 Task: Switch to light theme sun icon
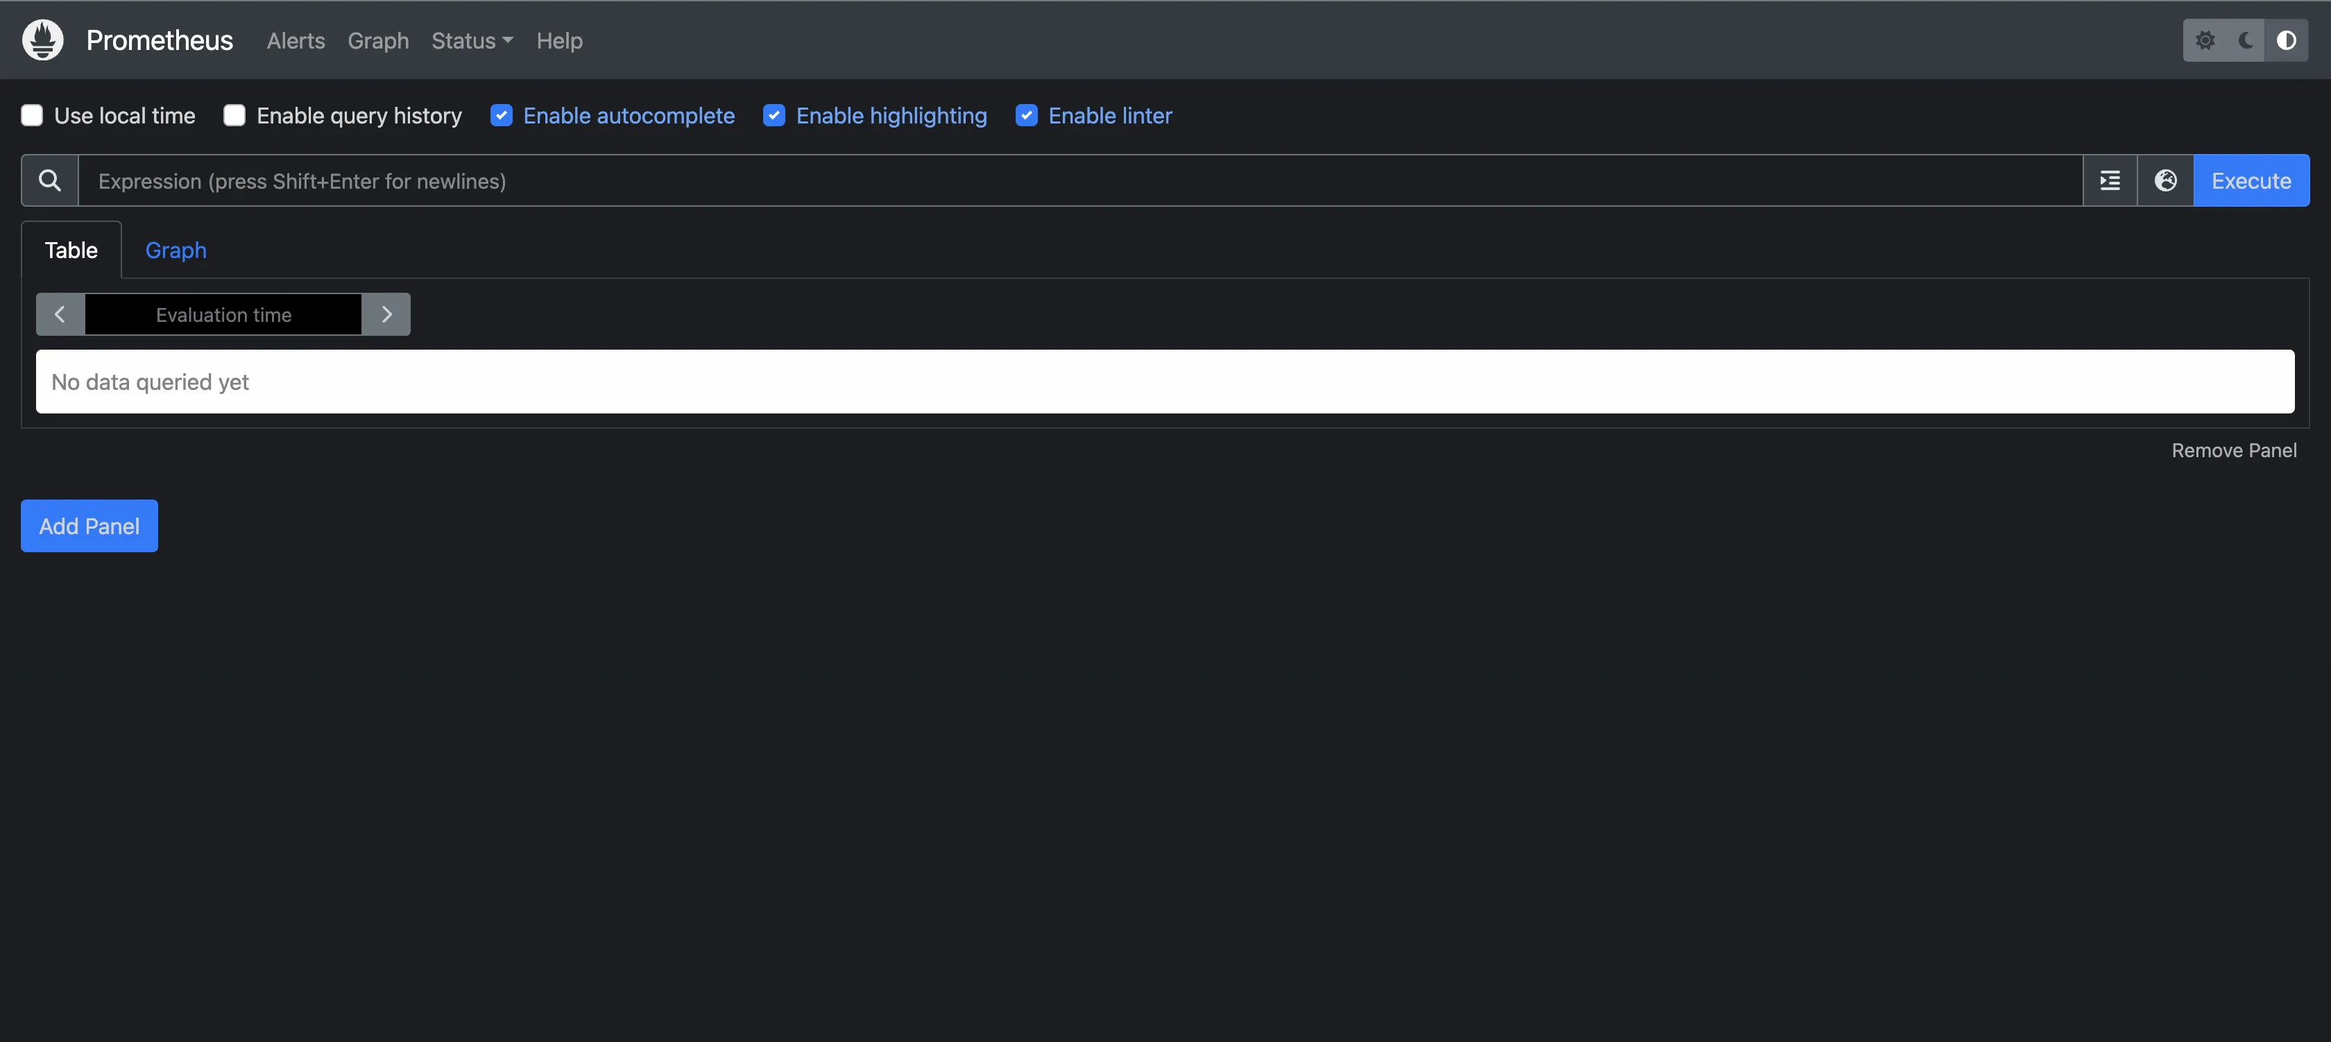point(2205,40)
